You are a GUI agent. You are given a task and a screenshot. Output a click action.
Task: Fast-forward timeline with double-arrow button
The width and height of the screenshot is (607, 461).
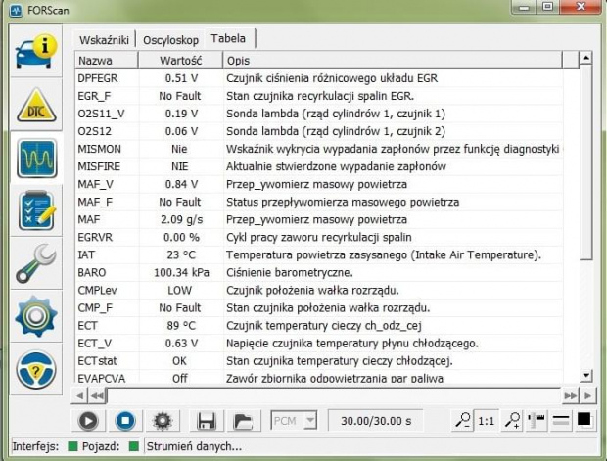(571, 395)
